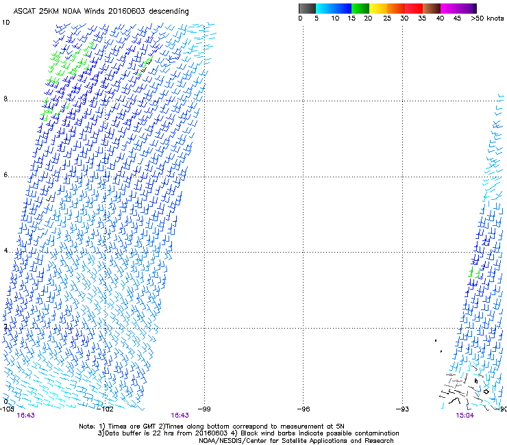
Task: Click the '30' label under the color bar
Action: (x=404, y=18)
